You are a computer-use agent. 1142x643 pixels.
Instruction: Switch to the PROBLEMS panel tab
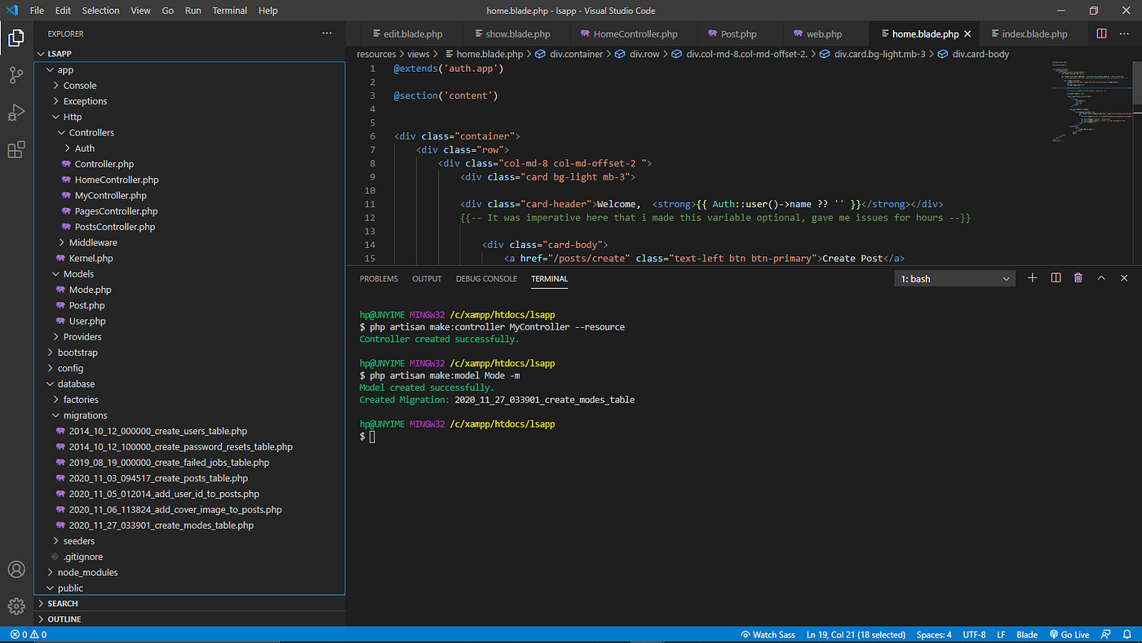(378, 279)
